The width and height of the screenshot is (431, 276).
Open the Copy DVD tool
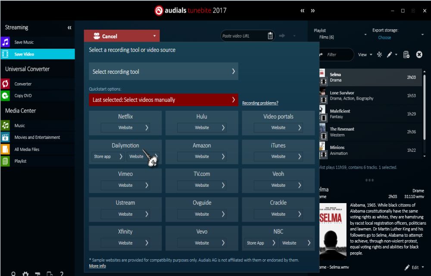coord(37,96)
